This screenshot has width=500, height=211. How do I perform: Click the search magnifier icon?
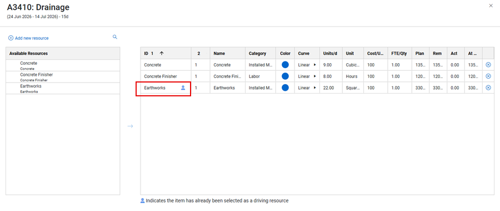[115, 37]
